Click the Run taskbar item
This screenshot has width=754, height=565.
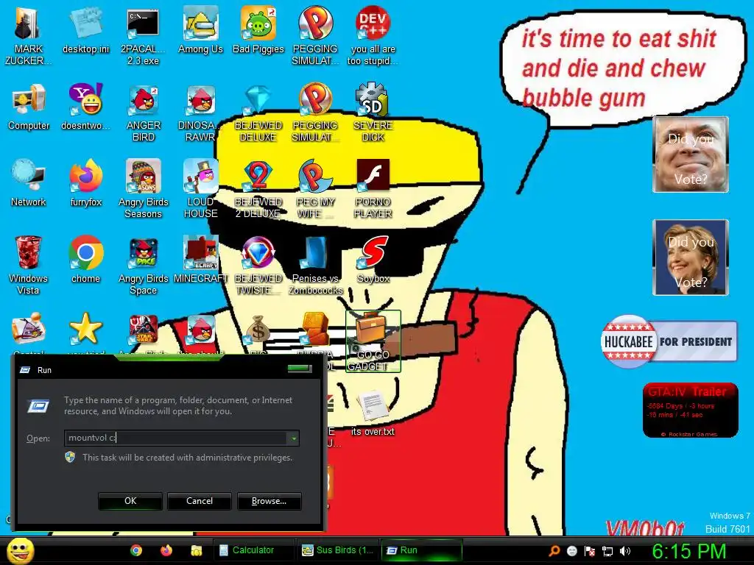[x=421, y=550]
